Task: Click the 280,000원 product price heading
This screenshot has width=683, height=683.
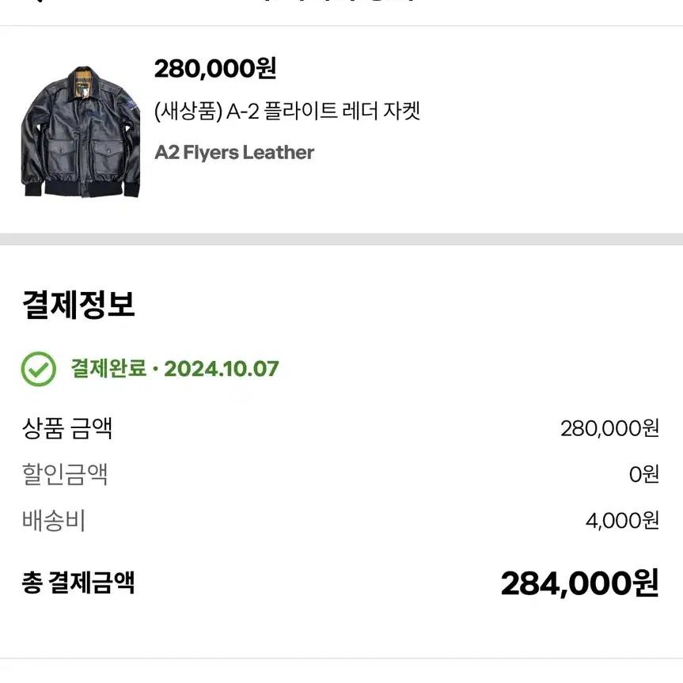Action: pos(215,68)
